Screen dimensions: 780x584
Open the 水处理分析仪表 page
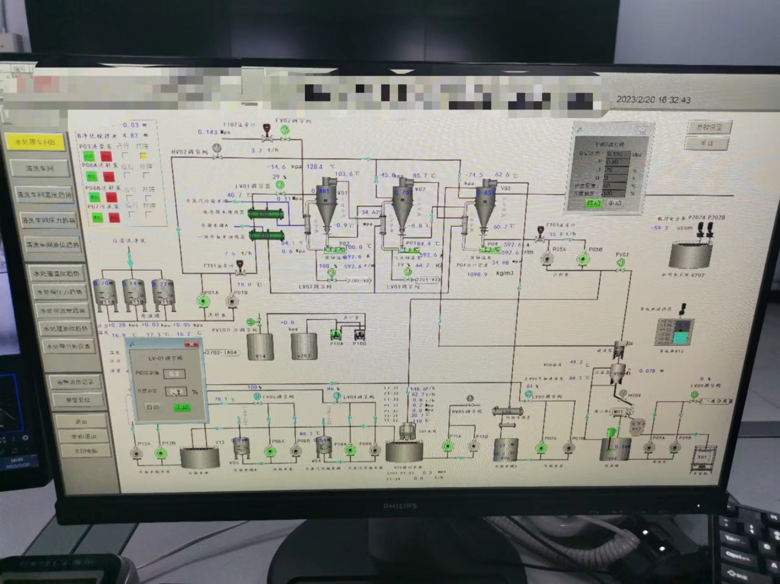69,347
